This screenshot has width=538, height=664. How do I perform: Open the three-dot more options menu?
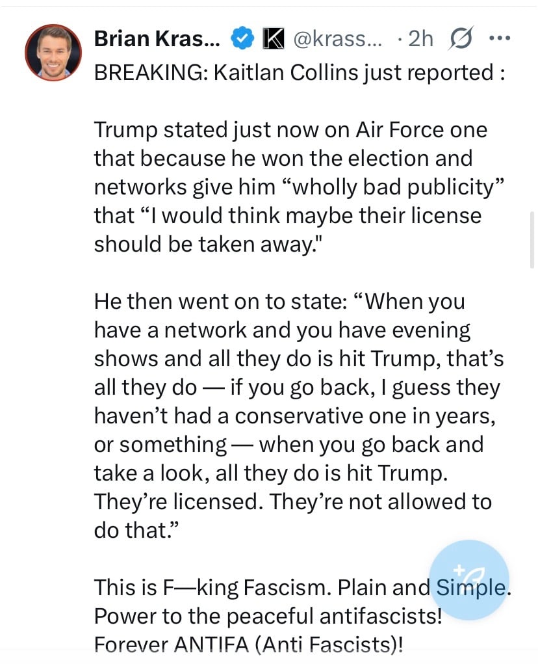coord(499,39)
